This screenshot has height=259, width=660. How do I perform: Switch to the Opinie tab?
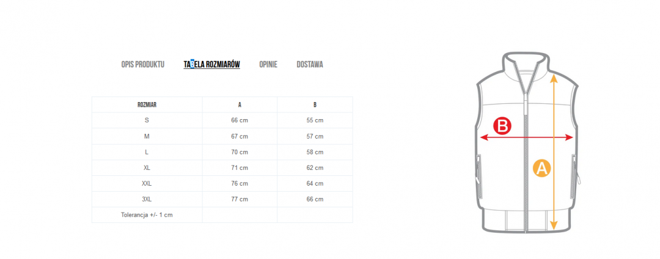coord(268,64)
